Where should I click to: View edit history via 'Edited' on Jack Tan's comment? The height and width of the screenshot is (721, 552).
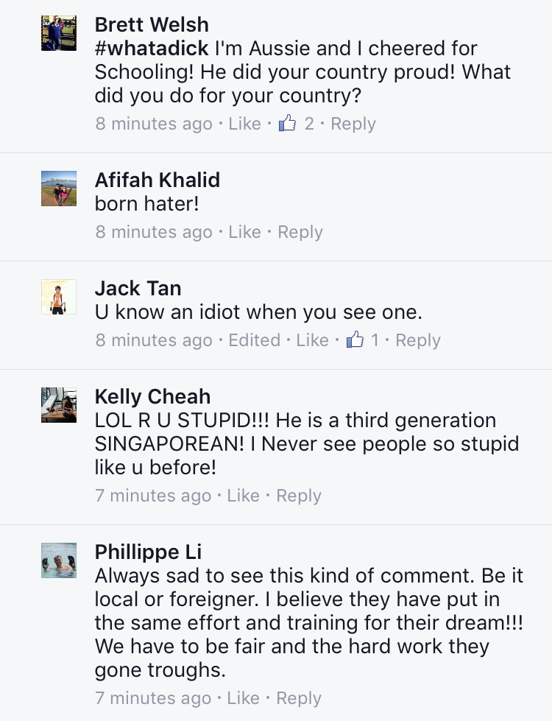pyautogui.click(x=255, y=340)
